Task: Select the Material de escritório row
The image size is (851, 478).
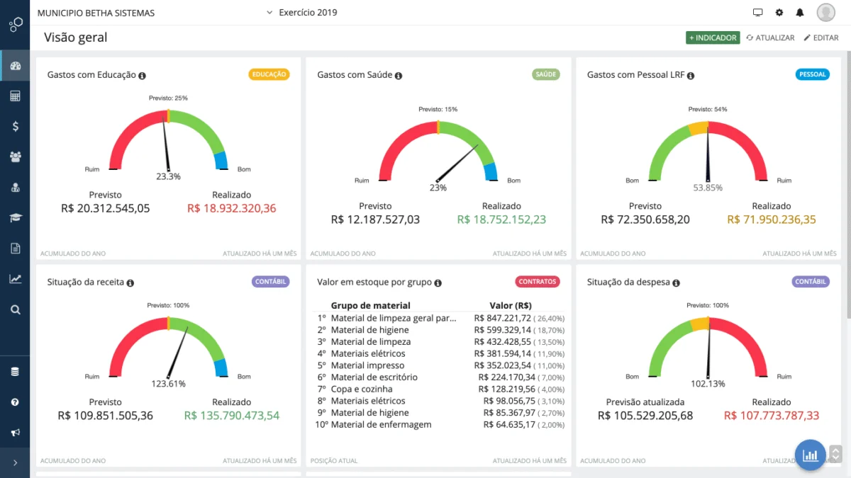Action: point(441,377)
